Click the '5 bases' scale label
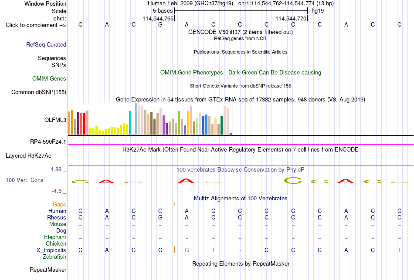The width and height of the screenshot is (414, 280). 163,11
